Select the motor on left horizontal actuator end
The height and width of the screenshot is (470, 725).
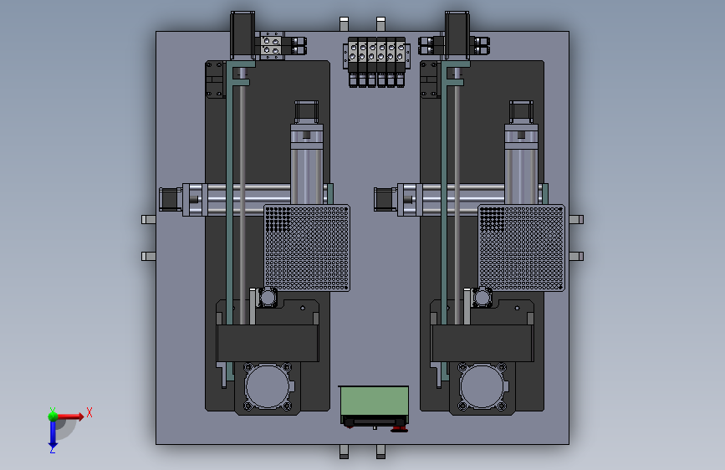tap(171, 199)
